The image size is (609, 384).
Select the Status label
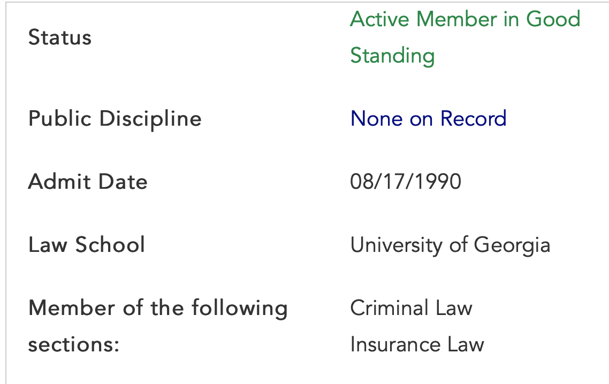coord(60,37)
